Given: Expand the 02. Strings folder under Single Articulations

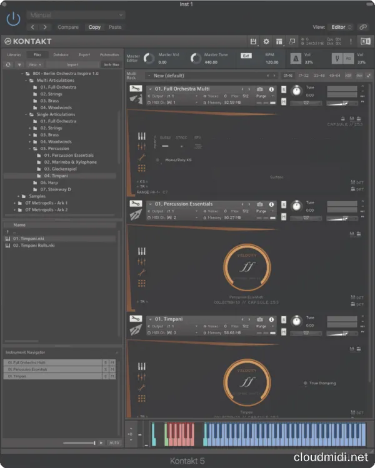Looking at the screenshot, I should pyautogui.click(x=30, y=128).
